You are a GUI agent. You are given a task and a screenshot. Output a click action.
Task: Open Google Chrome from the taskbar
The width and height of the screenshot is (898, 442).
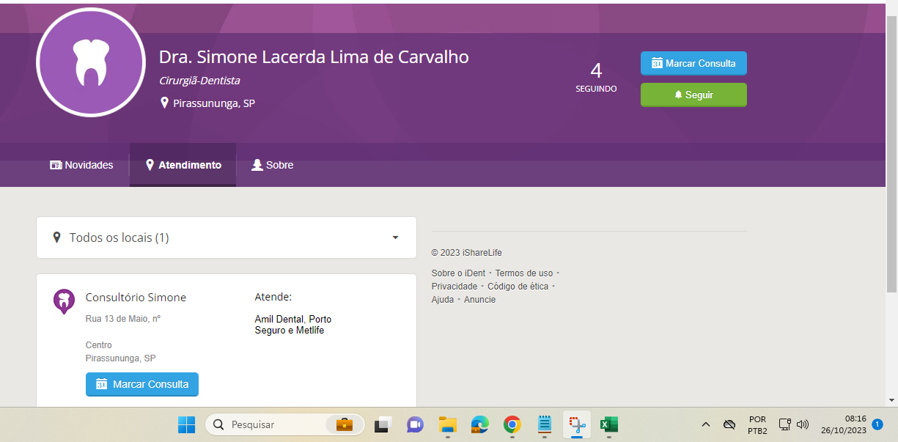512,424
